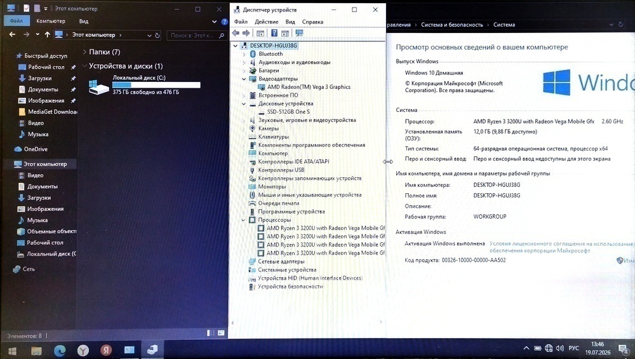Collapse the DESKTOP-HGUJ38G root node
This screenshot has width=635, height=359.
pos(236,46)
